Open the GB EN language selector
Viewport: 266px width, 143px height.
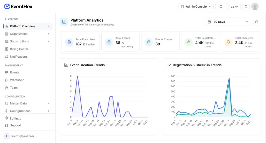click(234, 7)
